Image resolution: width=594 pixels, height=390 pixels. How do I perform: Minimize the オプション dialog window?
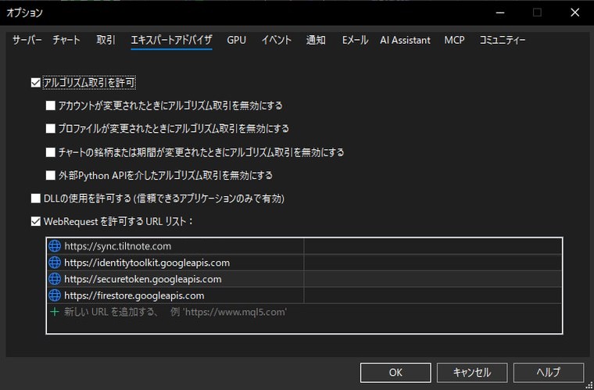coord(500,13)
